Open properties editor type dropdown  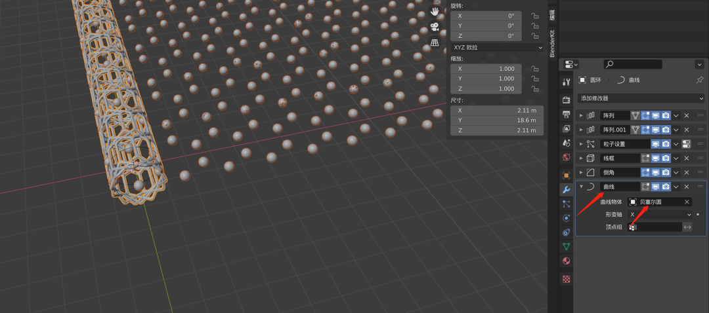(571, 64)
